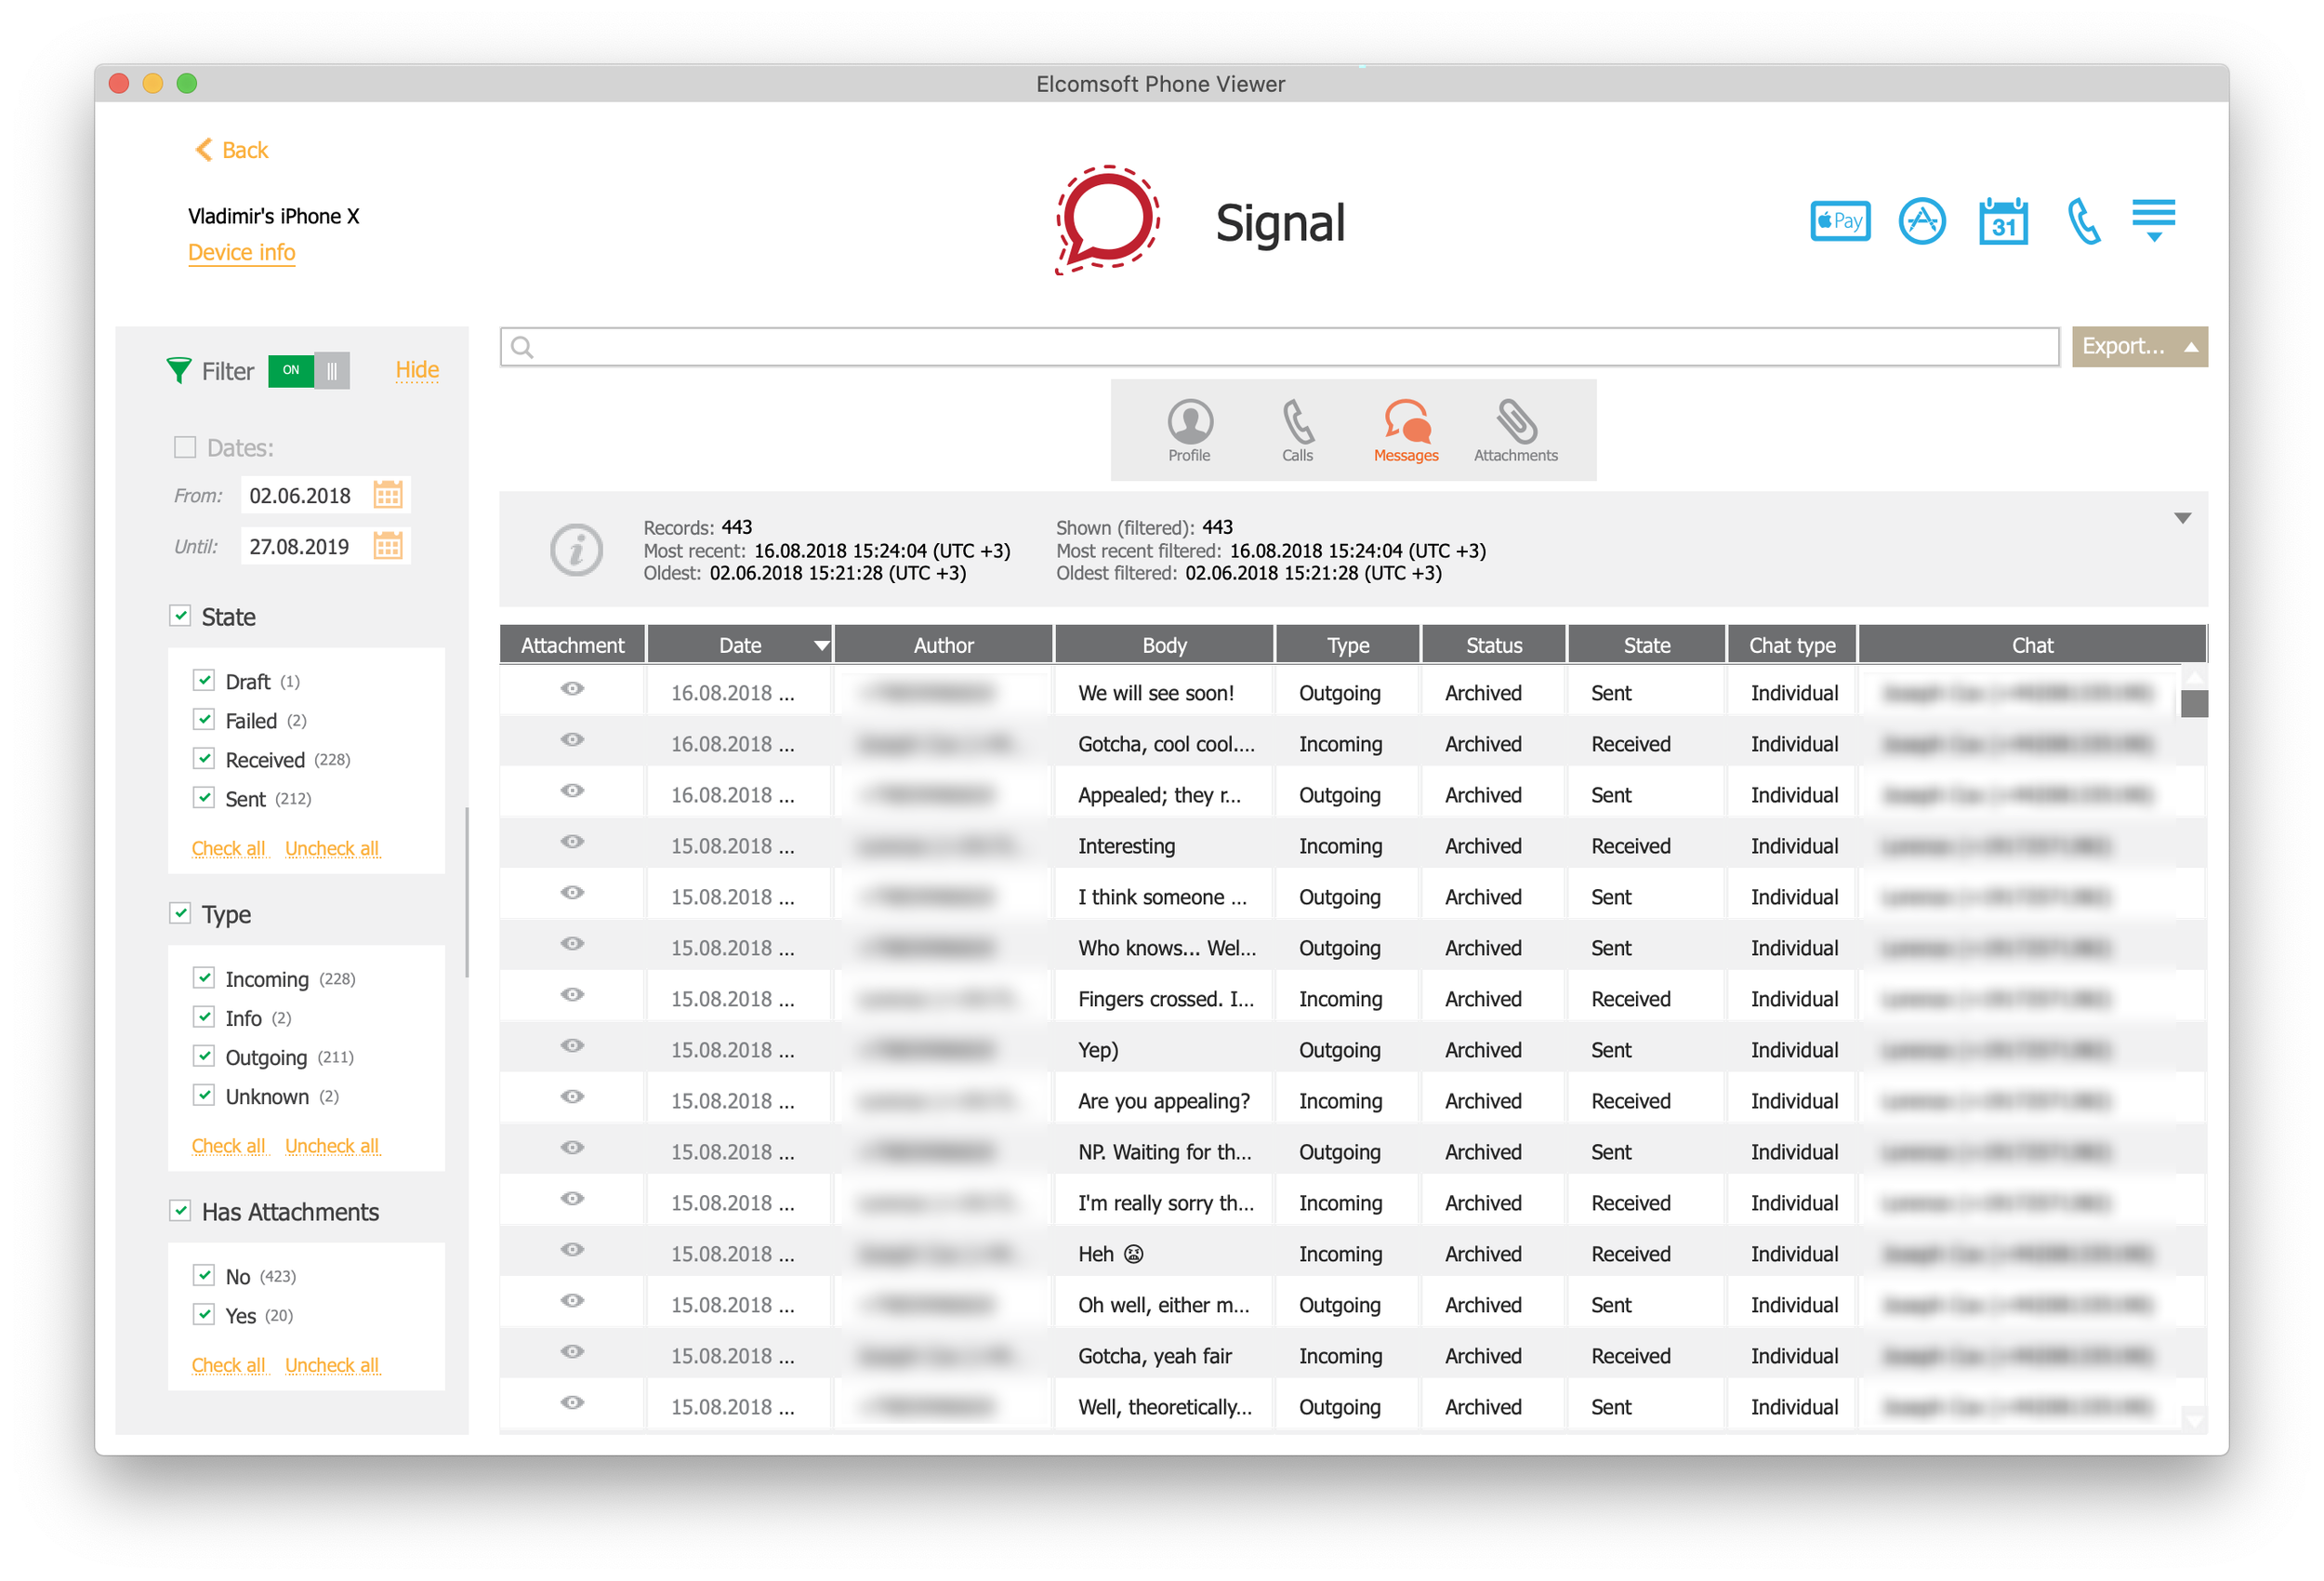
Task: Uncheck the Draft state checkbox
Action: pyautogui.click(x=204, y=681)
